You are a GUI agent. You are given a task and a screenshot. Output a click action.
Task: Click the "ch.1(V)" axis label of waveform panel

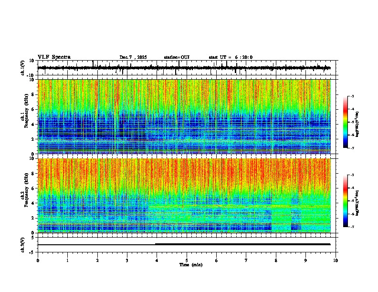(x=23, y=68)
